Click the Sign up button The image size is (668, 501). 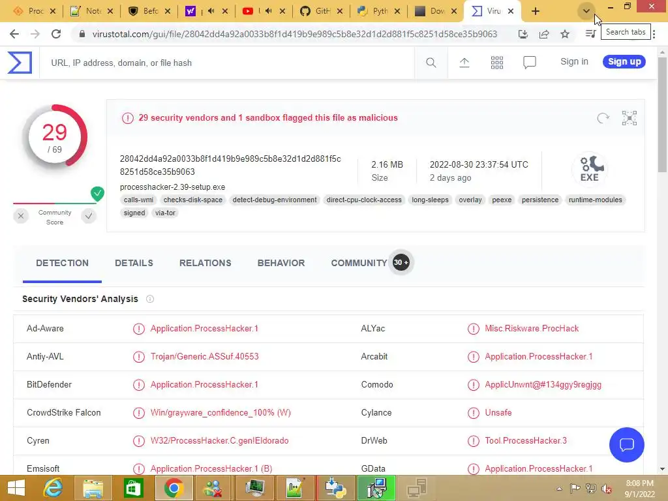[624, 62]
